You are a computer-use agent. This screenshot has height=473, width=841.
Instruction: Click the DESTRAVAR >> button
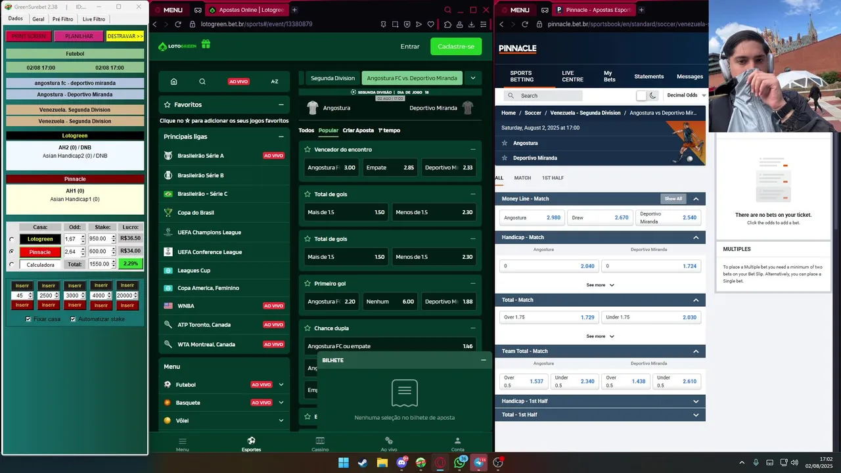125,36
